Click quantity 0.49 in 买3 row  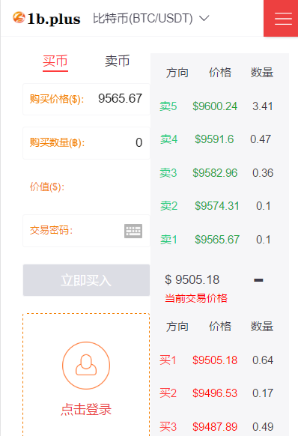pos(263,426)
